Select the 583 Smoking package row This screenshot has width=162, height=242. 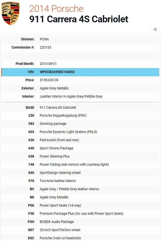click(x=80, y=124)
